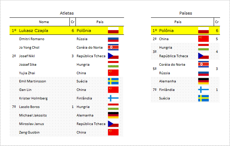
Task: Click the Cr header in the Atletas table
Action: [x=73, y=22]
